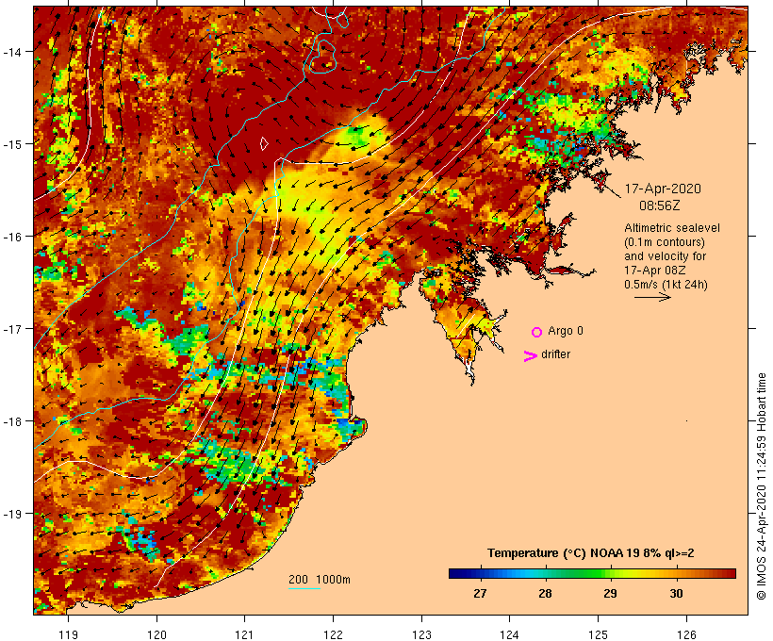Click the latitude label -17
This screenshot has height=641, width=773.
(11, 329)
